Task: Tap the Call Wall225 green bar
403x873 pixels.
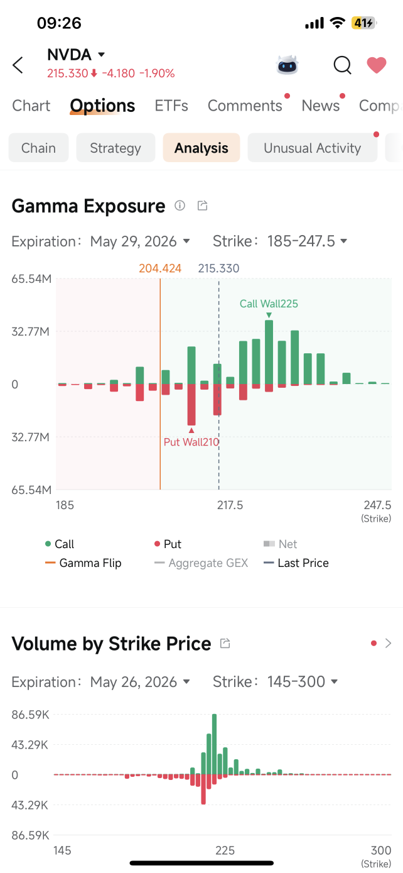Action: pos(269,352)
